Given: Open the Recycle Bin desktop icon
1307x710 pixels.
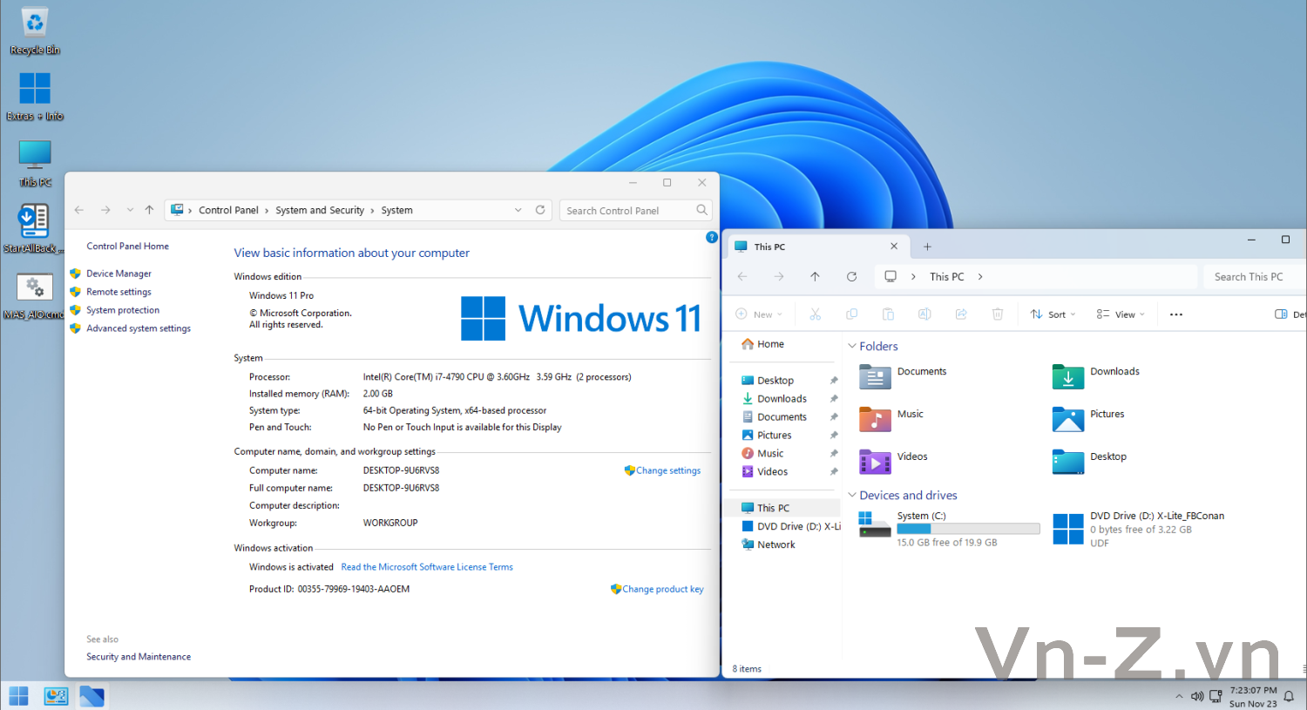Looking at the screenshot, I should tap(35, 30).
